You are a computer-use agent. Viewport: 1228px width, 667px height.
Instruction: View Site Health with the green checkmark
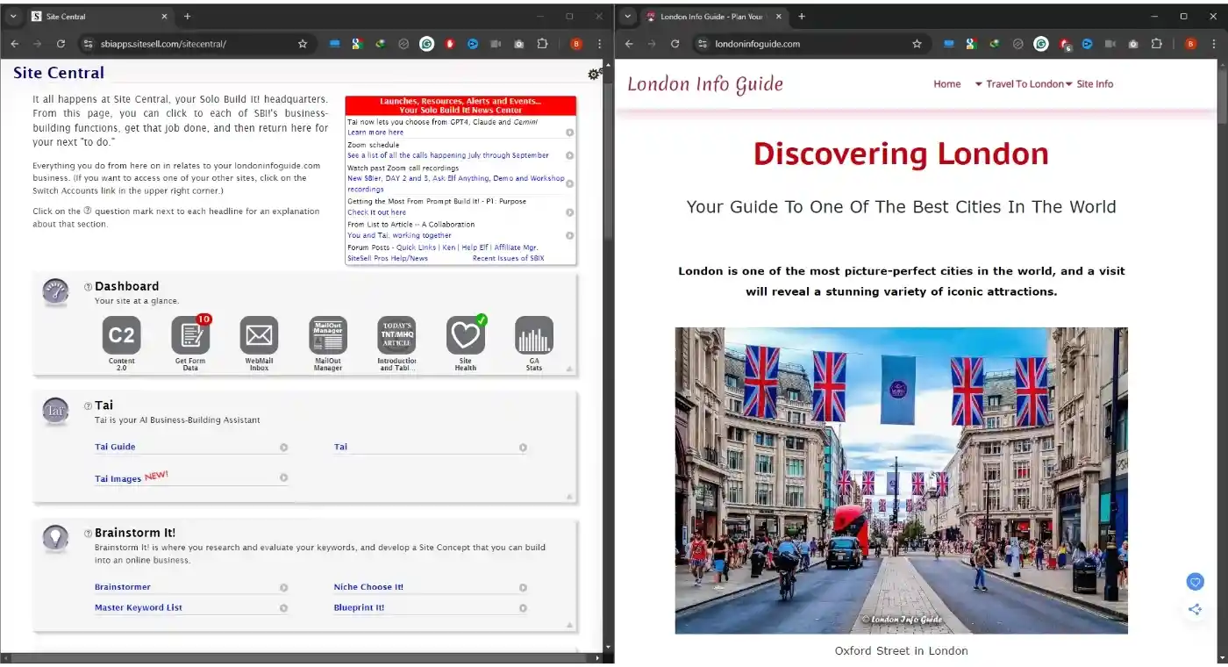(x=465, y=335)
